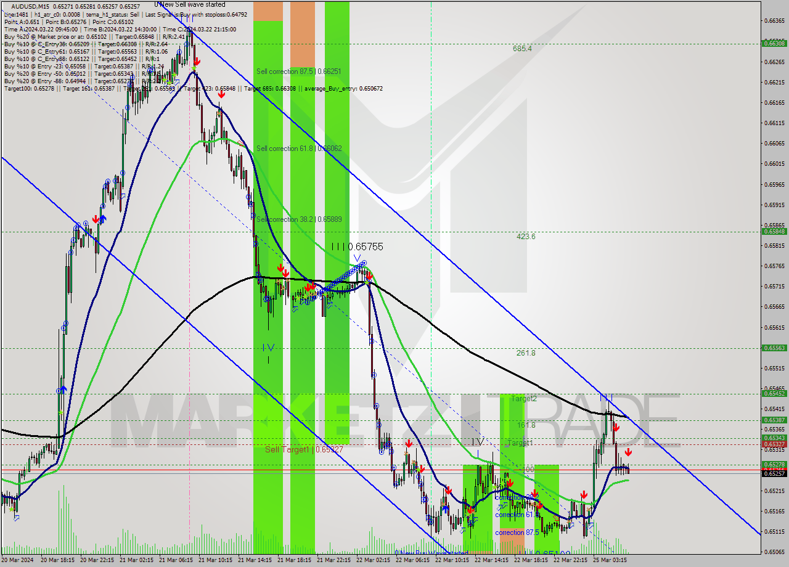Click the '100' level label
The width and height of the screenshot is (789, 567).
(528, 470)
